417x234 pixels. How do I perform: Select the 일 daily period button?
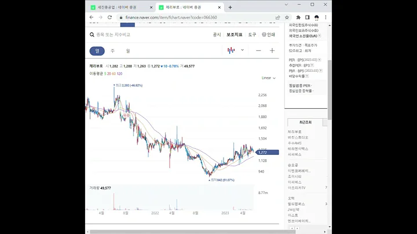97,51
